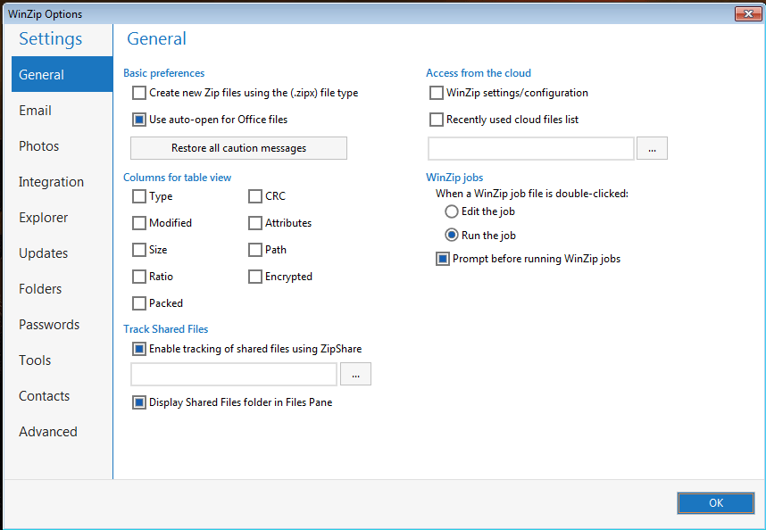
Task: Open the Email settings tab
Action: pyautogui.click(x=62, y=111)
